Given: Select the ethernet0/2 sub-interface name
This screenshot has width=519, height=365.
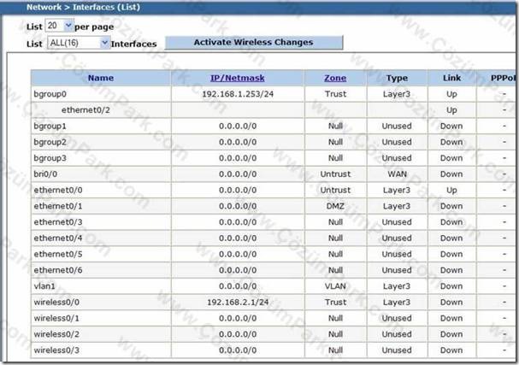Looking at the screenshot, I should pos(86,110).
